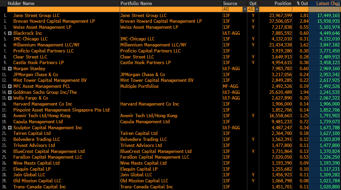Select Clear Street LLC holder name
Viewport: 341px width, 190px height.
point(30,57)
